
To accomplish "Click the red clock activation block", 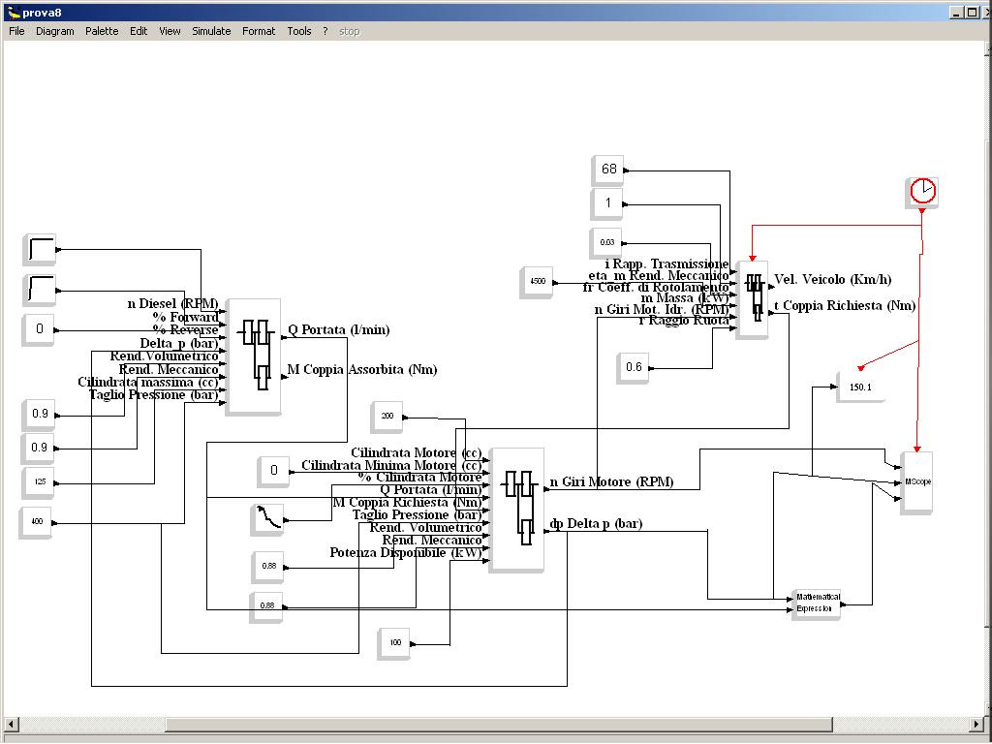I will (x=921, y=192).
